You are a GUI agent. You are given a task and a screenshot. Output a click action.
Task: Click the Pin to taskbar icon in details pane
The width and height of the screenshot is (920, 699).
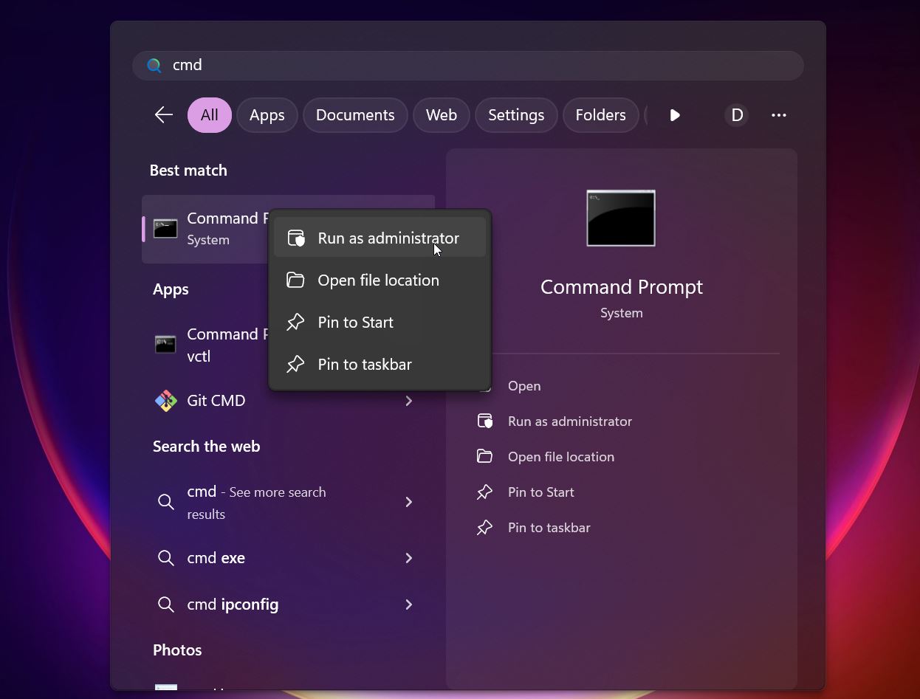484,527
